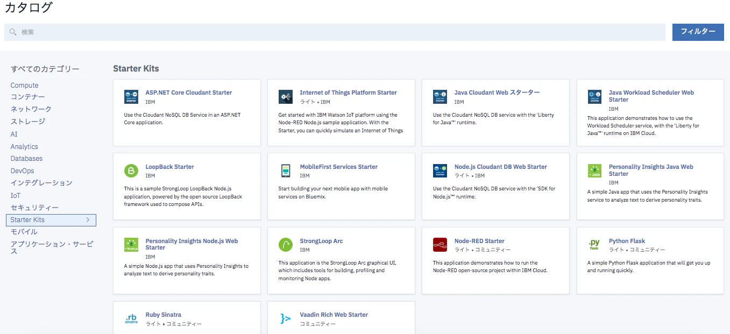Click the Internet of Things Platform Starter icon
The width and height of the screenshot is (730, 334).
point(285,97)
